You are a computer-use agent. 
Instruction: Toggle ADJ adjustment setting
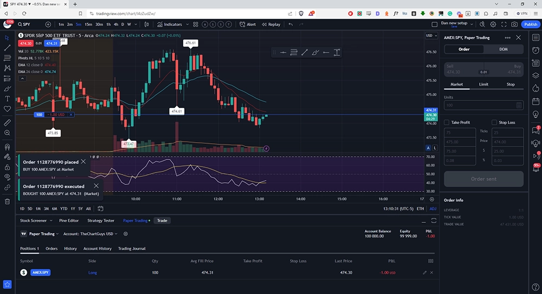coord(433,209)
